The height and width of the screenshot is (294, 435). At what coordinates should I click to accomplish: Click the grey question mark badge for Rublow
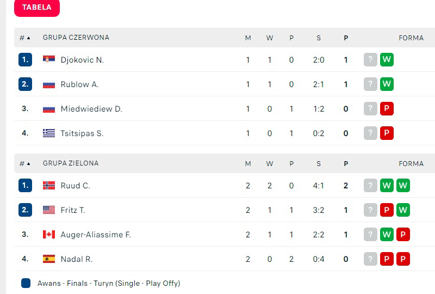click(370, 84)
